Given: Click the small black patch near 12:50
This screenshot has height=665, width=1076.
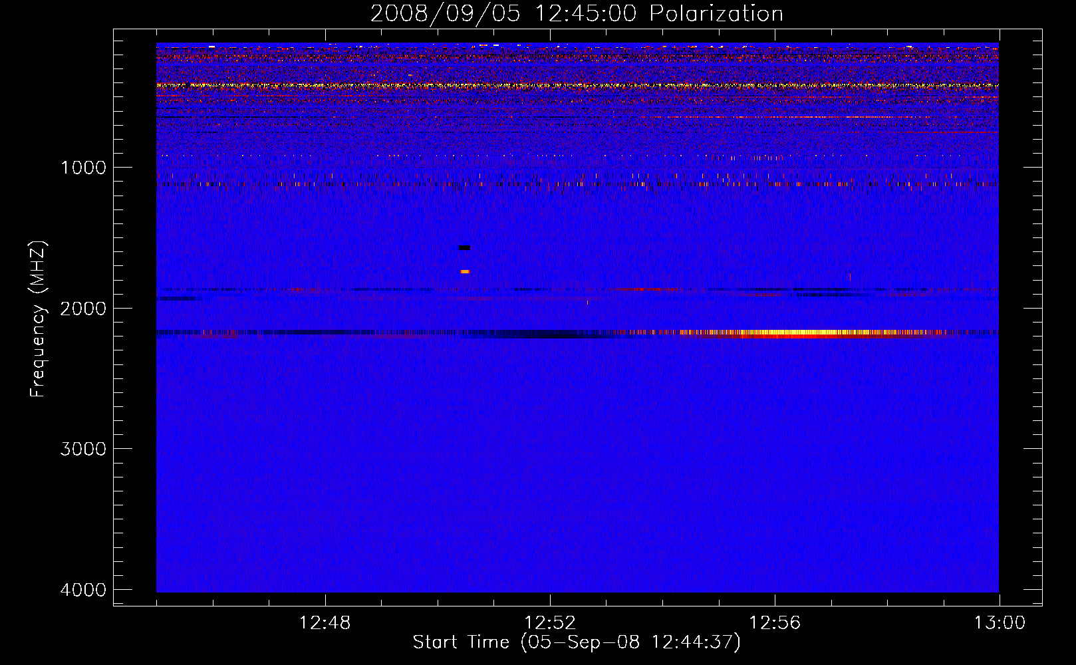Looking at the screenshot, I should pos(464,248).
